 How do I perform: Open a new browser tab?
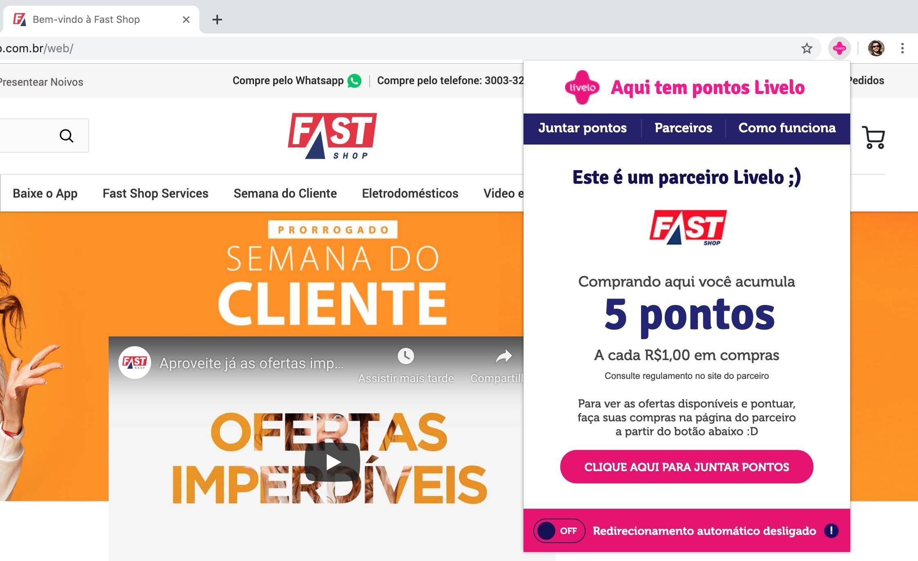(x=217, y=19)
